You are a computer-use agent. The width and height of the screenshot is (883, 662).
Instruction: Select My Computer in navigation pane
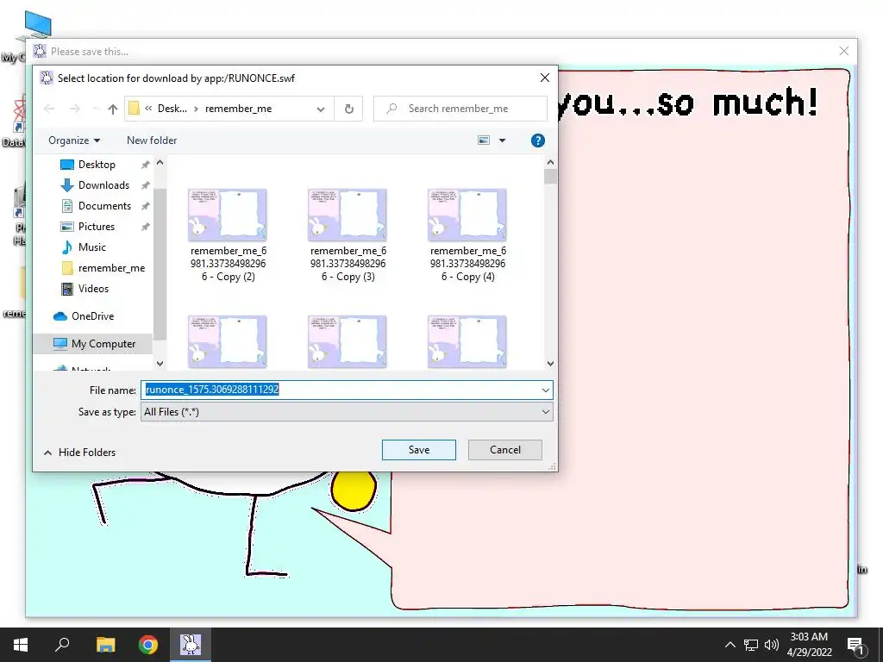pos(103,343)
